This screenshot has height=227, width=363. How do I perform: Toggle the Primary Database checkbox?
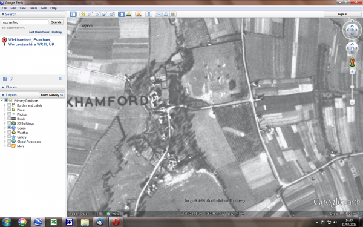pyautogui.click(x=6, y=100)
